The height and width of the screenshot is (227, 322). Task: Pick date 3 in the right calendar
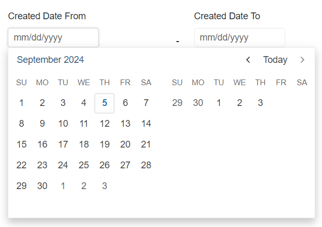pyautogui.click(x=260, y=103)
